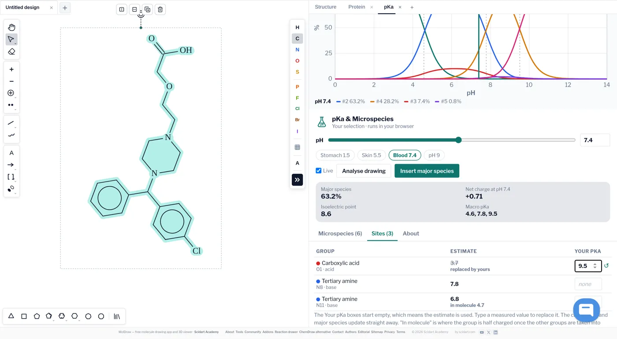Viewport: 617px width, 339px height.
Task: Toggle the Live analysis checkbox
Action: coord(319,170)
